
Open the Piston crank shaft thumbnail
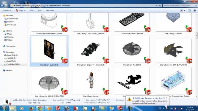point(49,22)
